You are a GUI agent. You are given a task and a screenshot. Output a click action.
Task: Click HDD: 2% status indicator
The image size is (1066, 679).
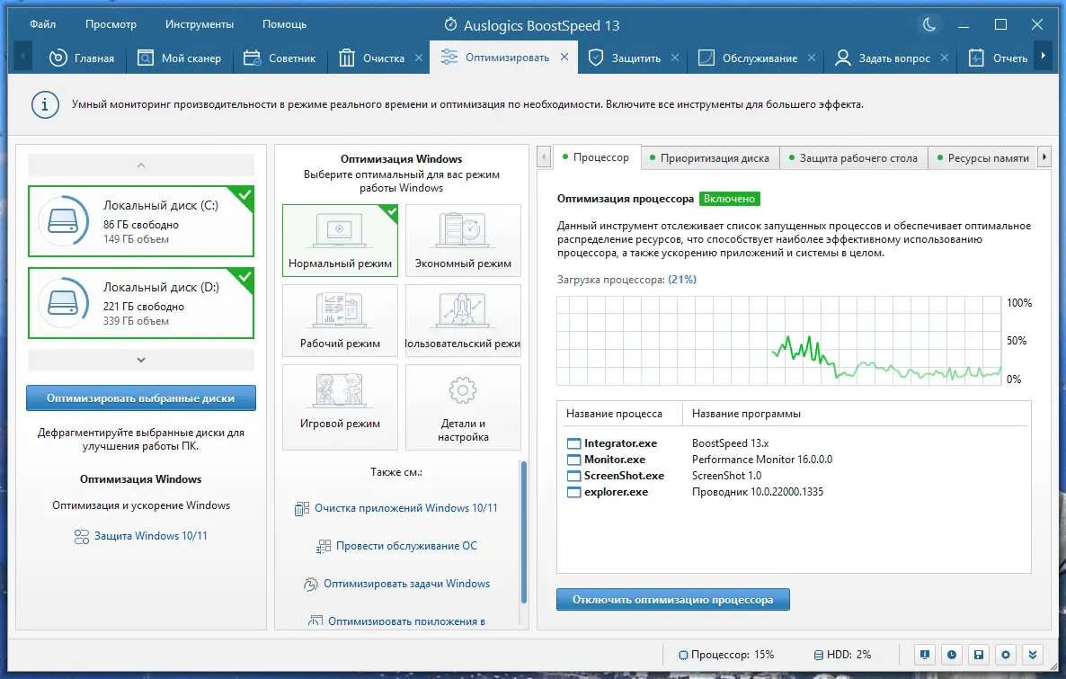tap(842, 655)
